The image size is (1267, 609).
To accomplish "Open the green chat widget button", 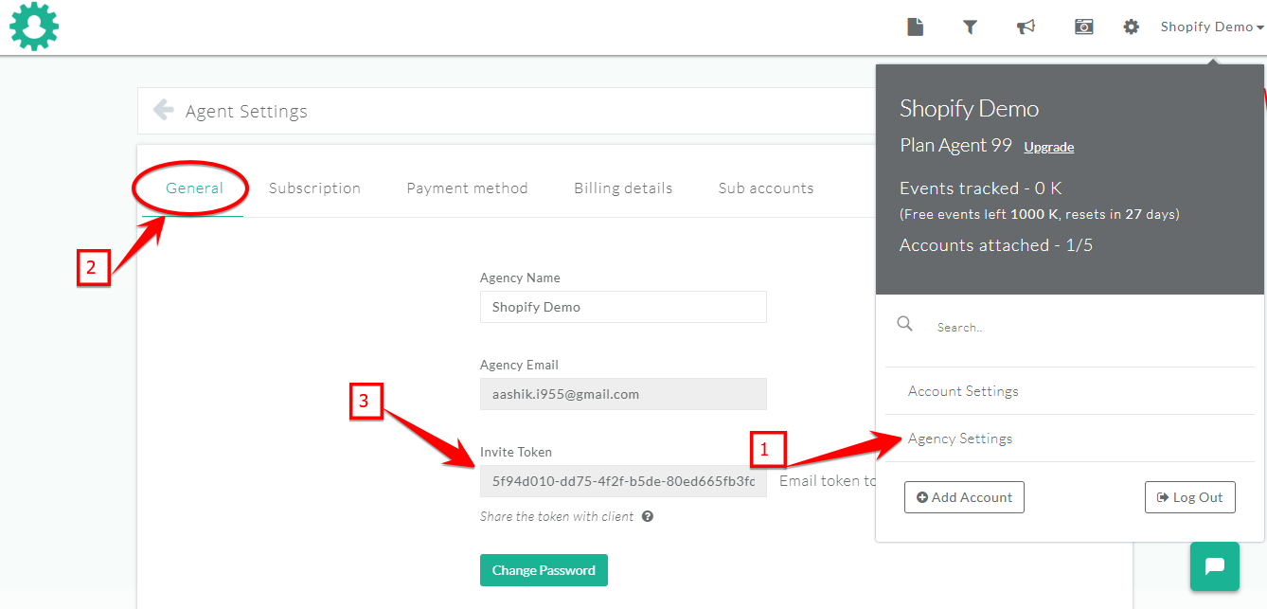I will pyautogui.click(x=1215, y=566).
